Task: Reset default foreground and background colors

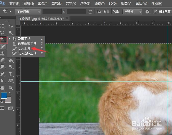Action: 2,102
